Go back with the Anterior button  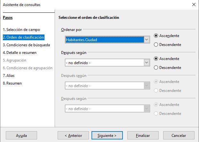[73, 135]
